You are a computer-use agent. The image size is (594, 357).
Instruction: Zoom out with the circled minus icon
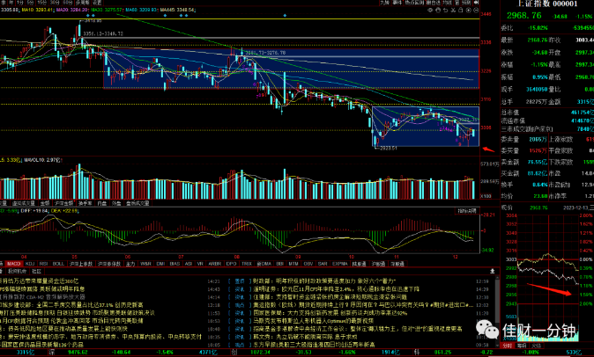point(476,11)
